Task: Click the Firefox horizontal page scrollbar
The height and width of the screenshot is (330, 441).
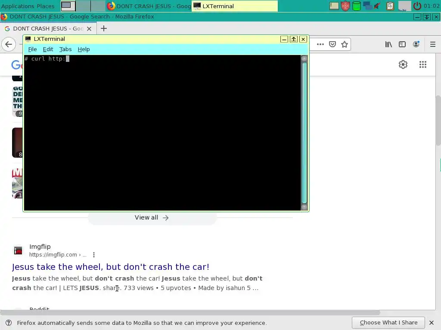Action: tap(190, 312)
